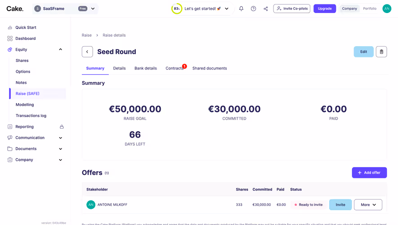Screen dimensions: 398x225
Task: Go back using the left arrow button
Action: click(x=87, y=52)
